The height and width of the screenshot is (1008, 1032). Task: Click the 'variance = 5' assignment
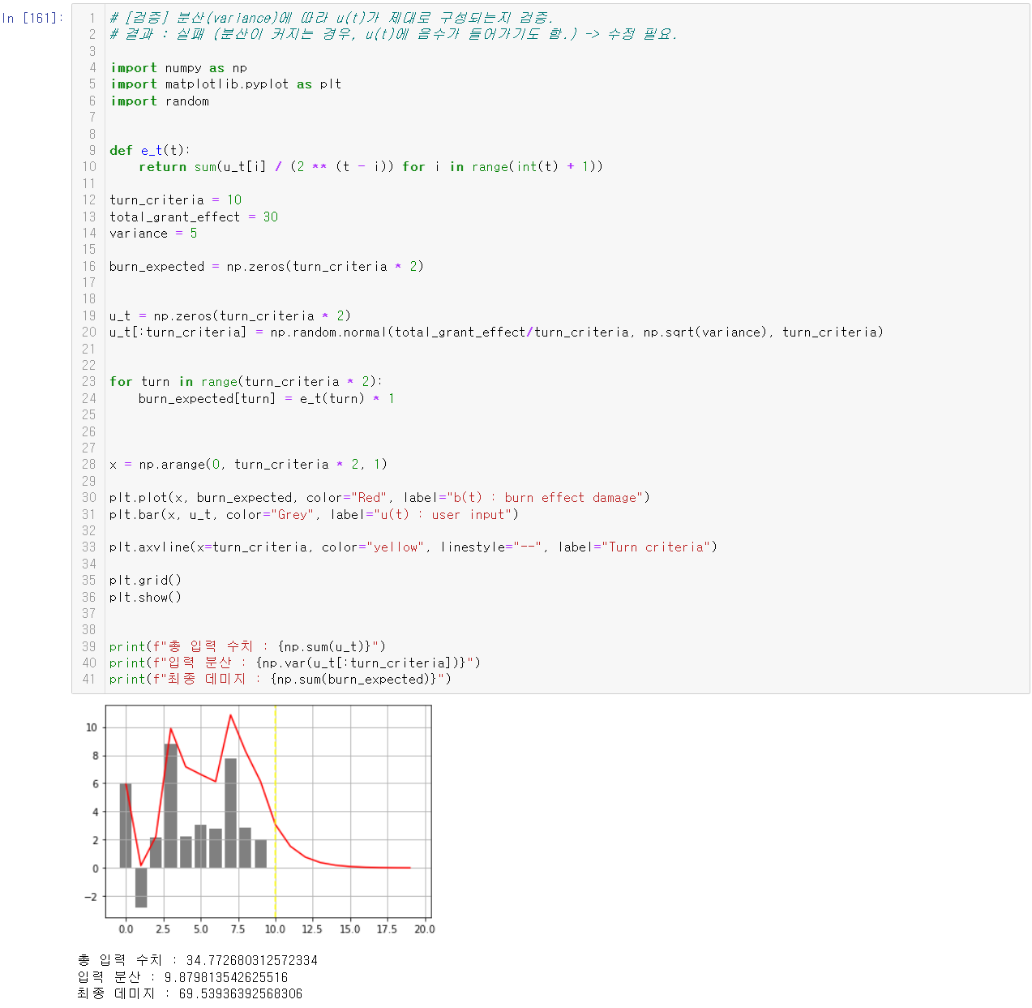[153, 234]
